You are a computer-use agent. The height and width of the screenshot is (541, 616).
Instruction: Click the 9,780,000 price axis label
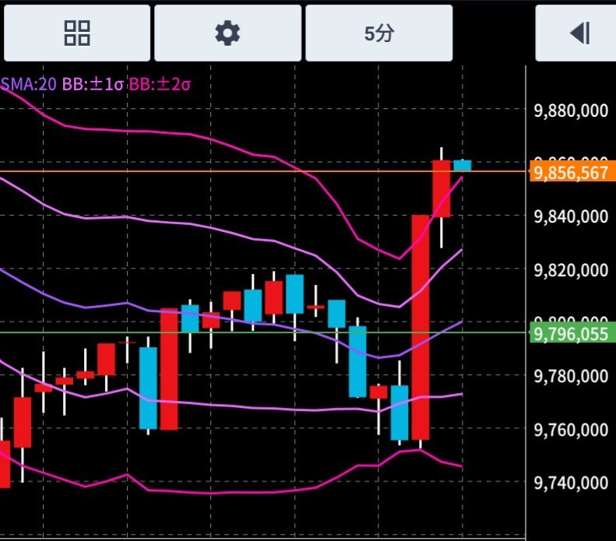(570, 377)
